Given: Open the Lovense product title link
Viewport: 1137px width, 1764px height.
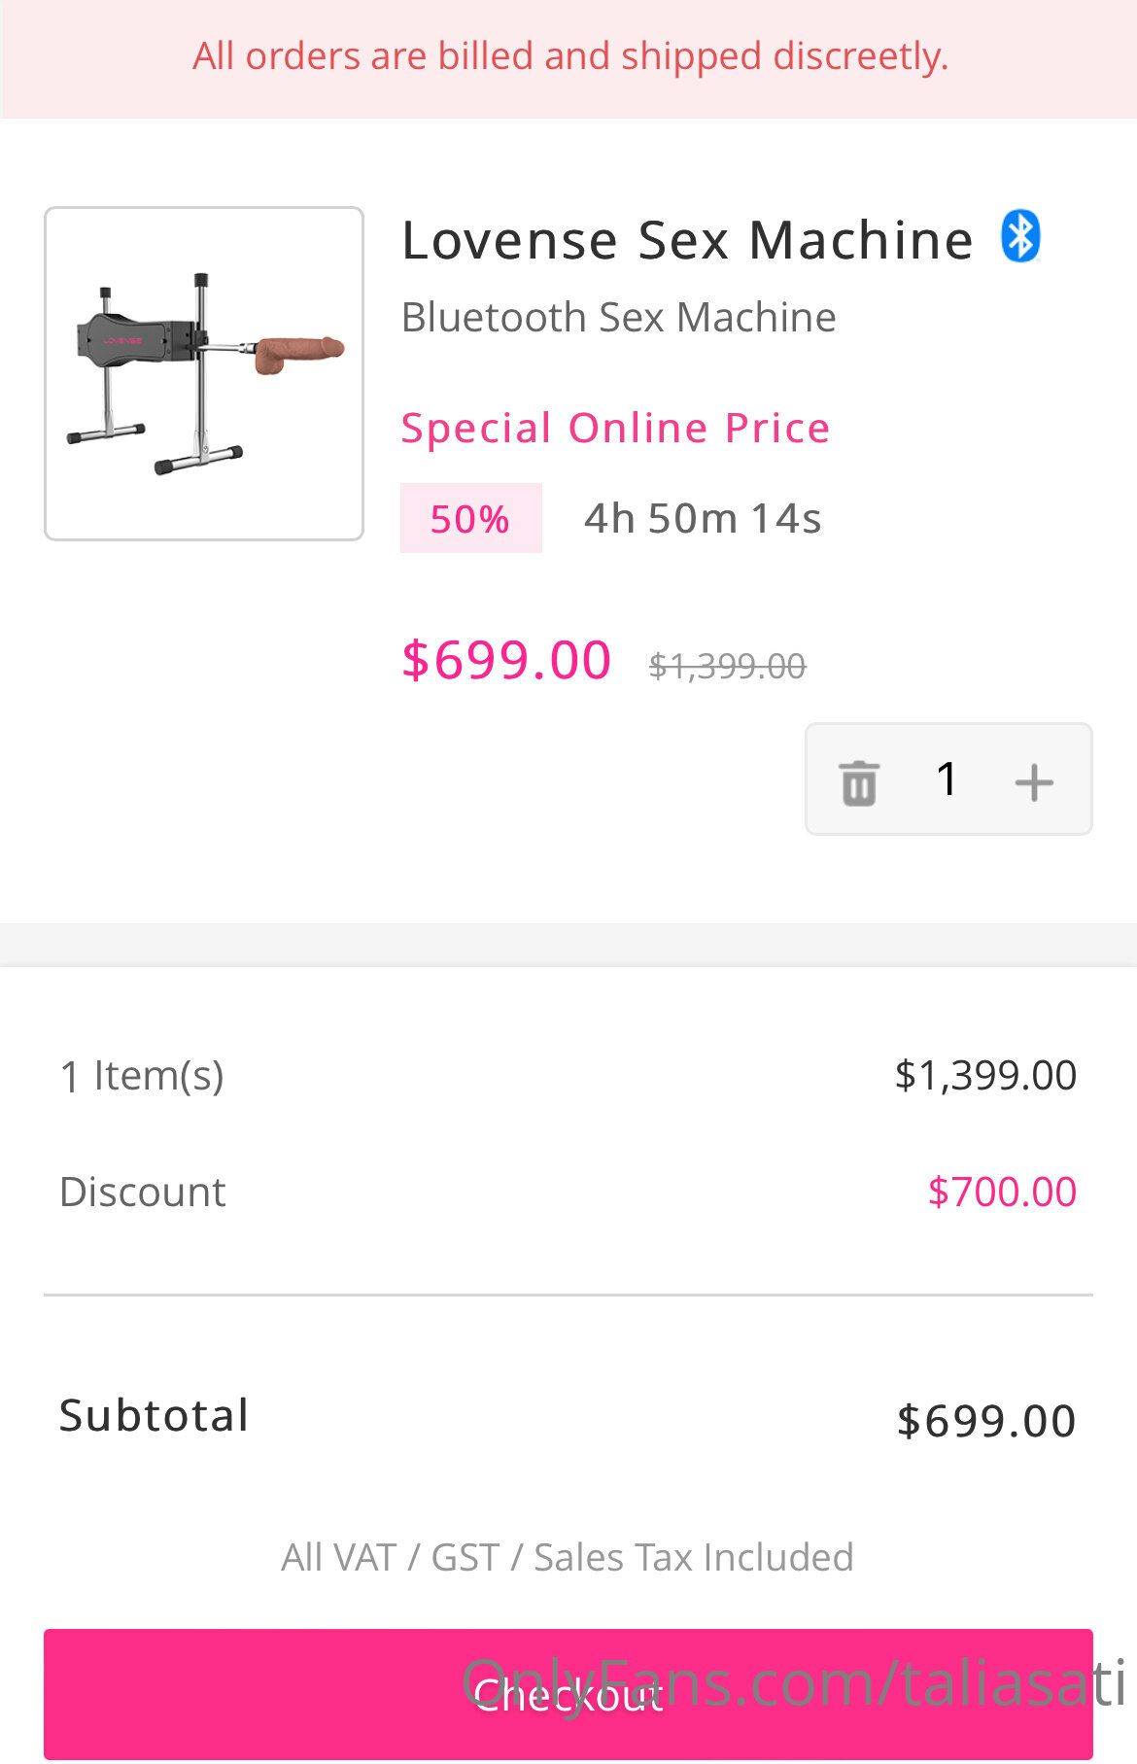Looking at the screenshot, I should (687, 240).
